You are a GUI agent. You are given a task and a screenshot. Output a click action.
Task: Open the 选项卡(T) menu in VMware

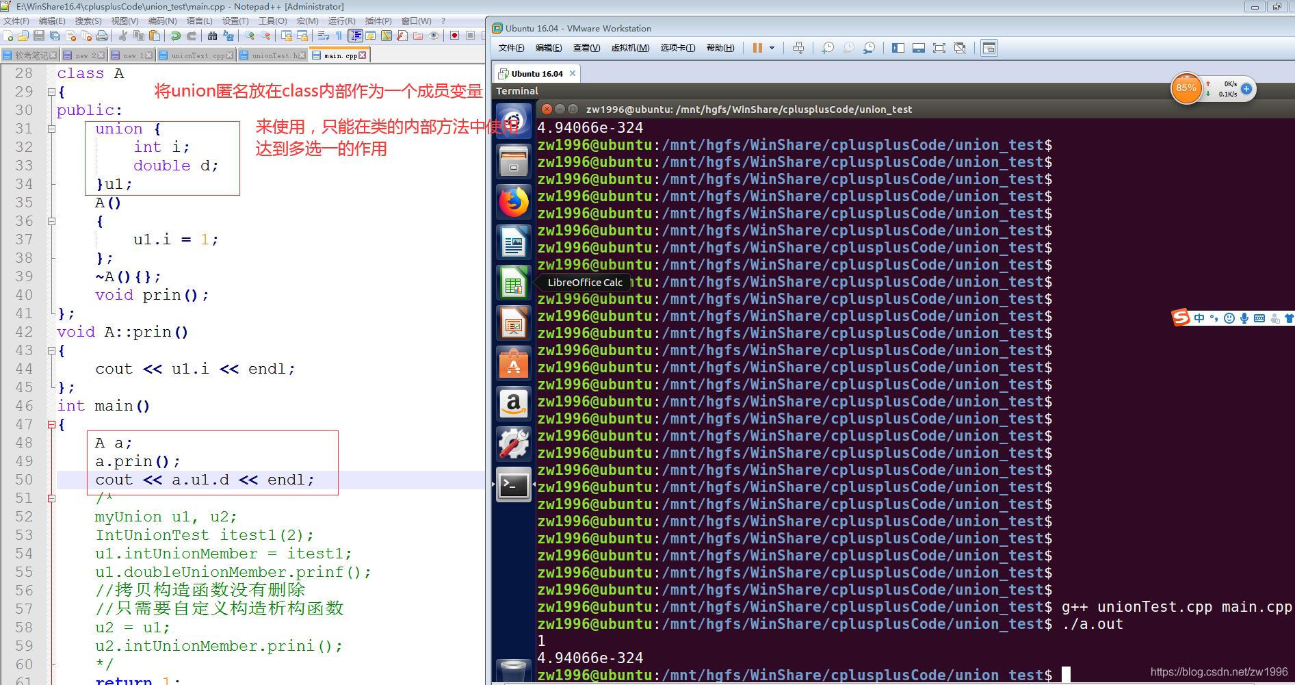677,48
